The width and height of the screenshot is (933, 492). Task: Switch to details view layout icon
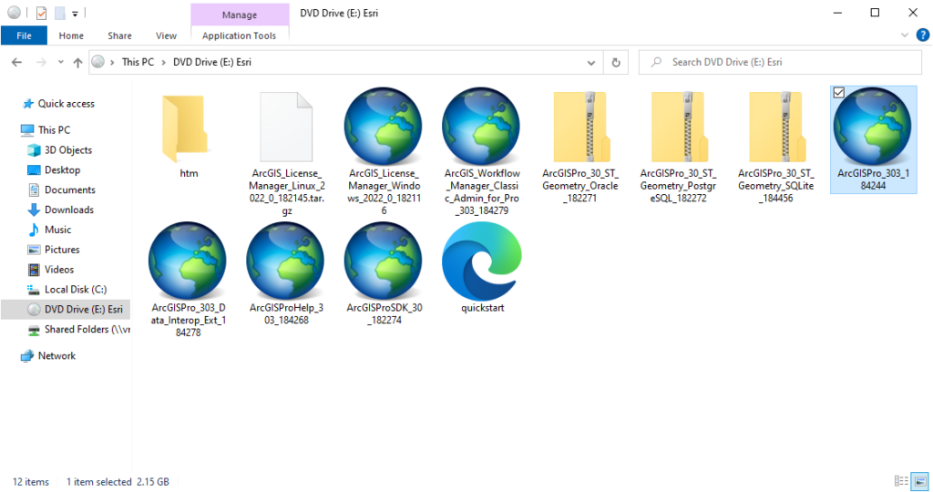tap(901, 481)
